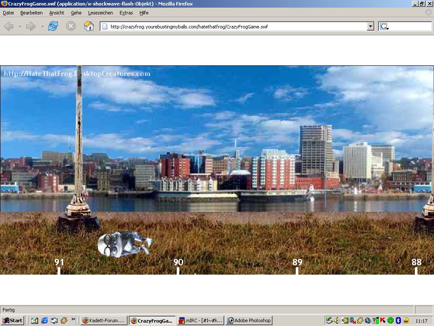Open the Lesezeichen menu
434x326 pixels.
[100, 13]
